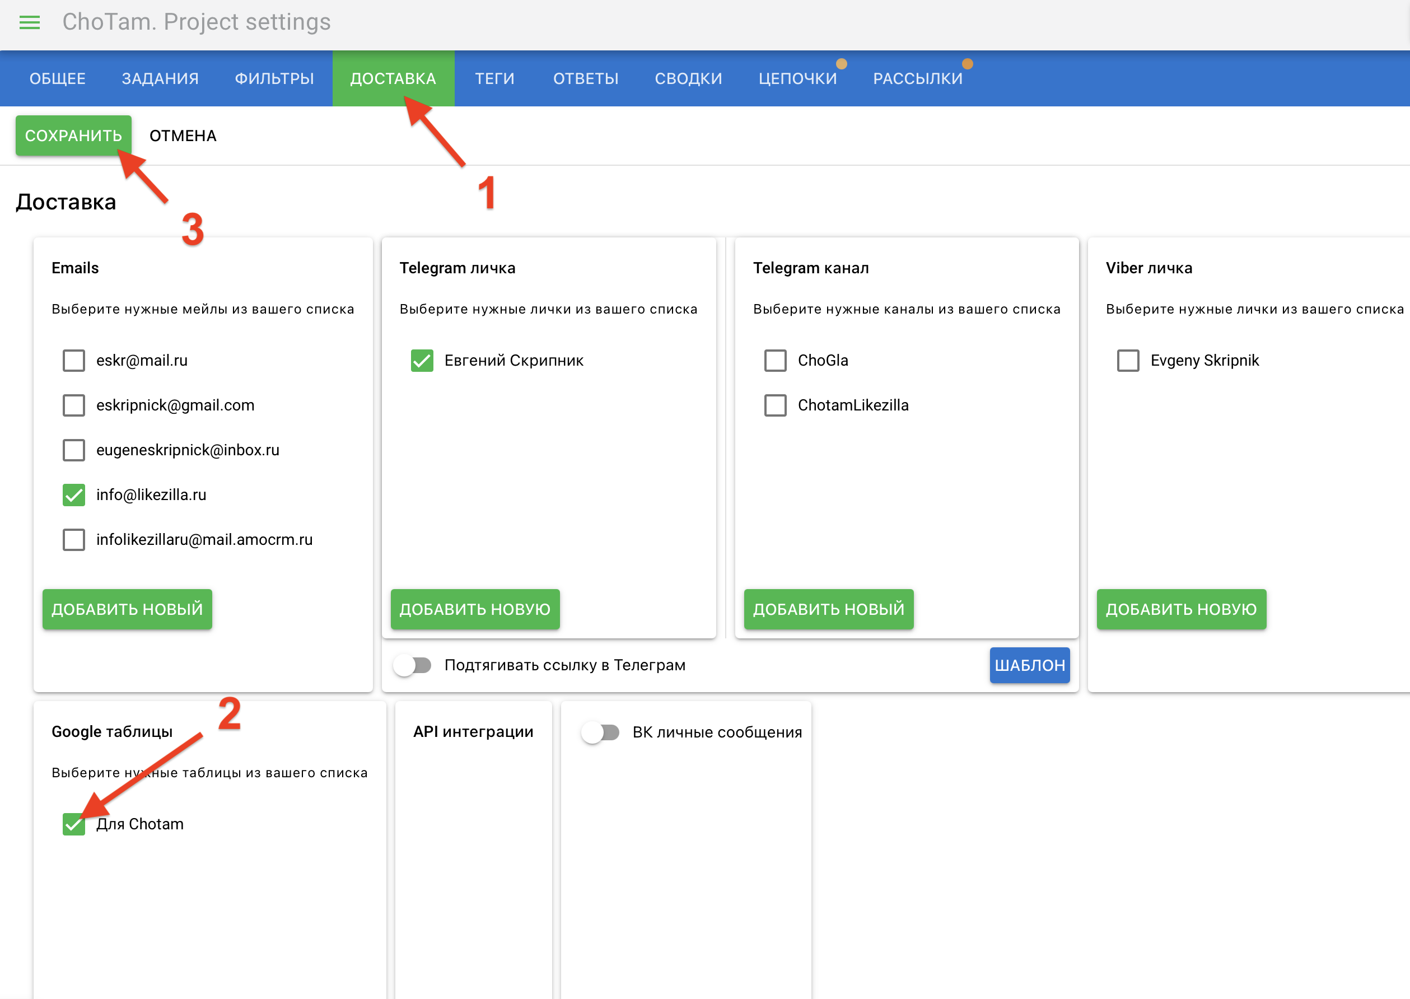Image resolution: width=1410 pixels, height=999 pixels.
Task: Check the eskr@mail.ru email checkbox
Action: (74, 361)
